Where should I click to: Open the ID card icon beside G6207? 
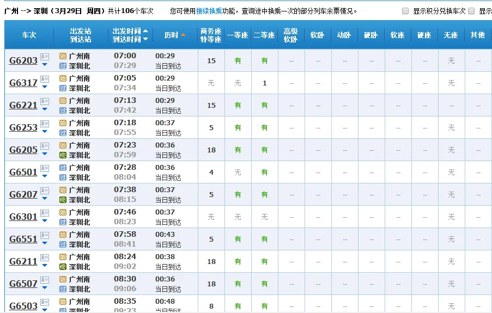(45, 191)
